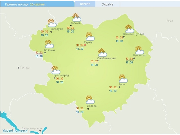Screen dimensions: 180x135
Task: Click the 30..32 day temperature for Великий Бурлук
Action: [119, 38]
